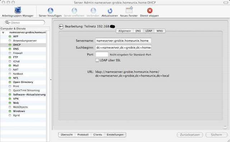
Task: Select QuickTime Streaming service
Action: point(23,90)
